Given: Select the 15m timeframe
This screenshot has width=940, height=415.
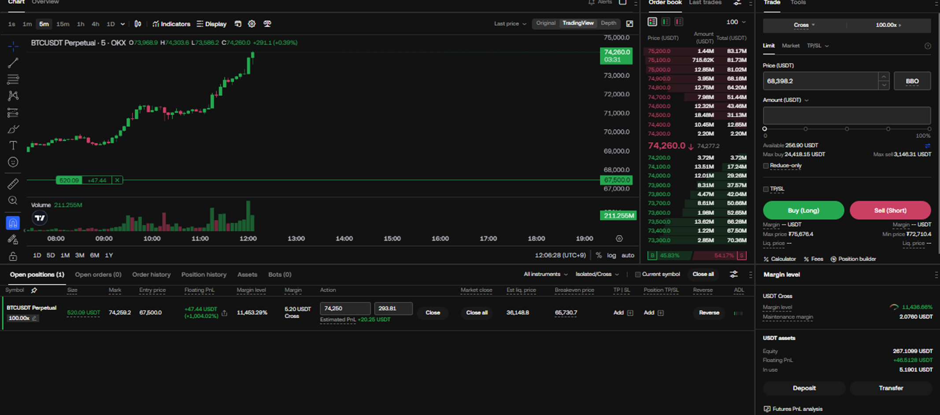Looking at the screenshot, I should click(63, 24).
